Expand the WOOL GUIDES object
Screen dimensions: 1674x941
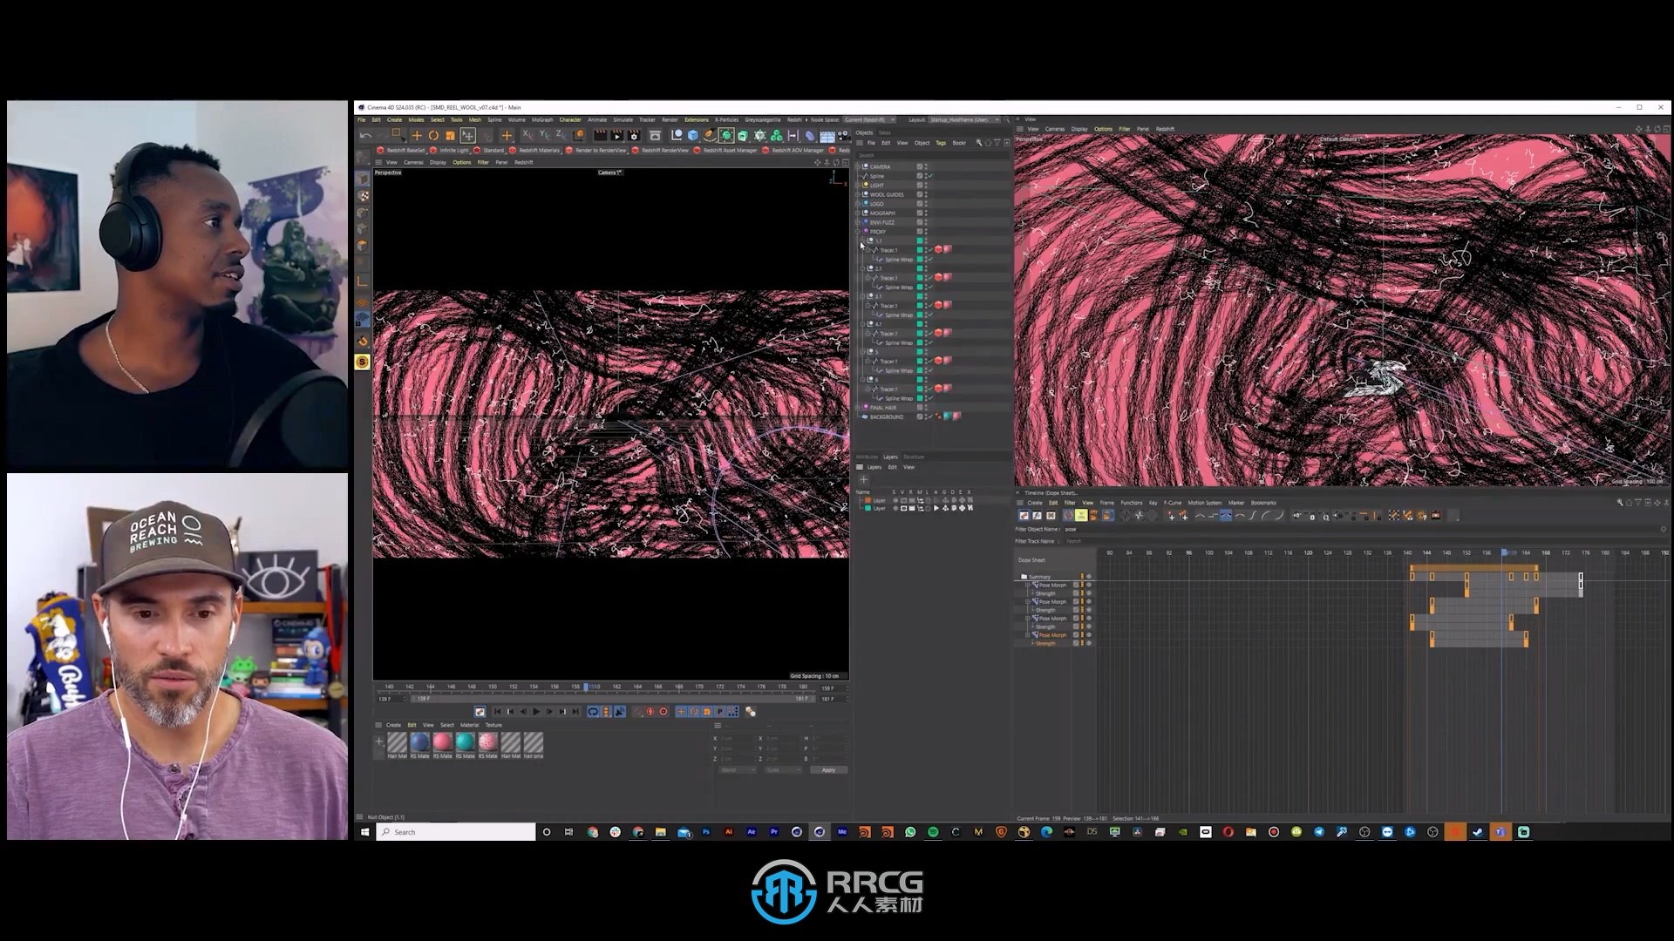[858, 194]
